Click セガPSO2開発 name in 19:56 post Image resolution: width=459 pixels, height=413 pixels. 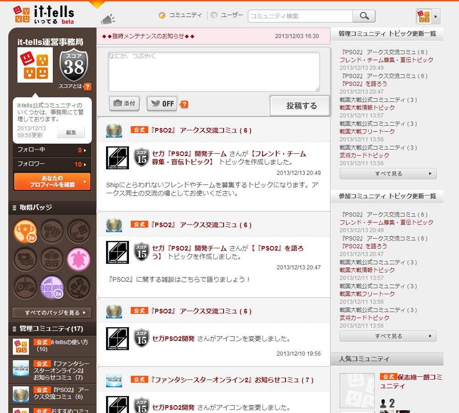174,339
